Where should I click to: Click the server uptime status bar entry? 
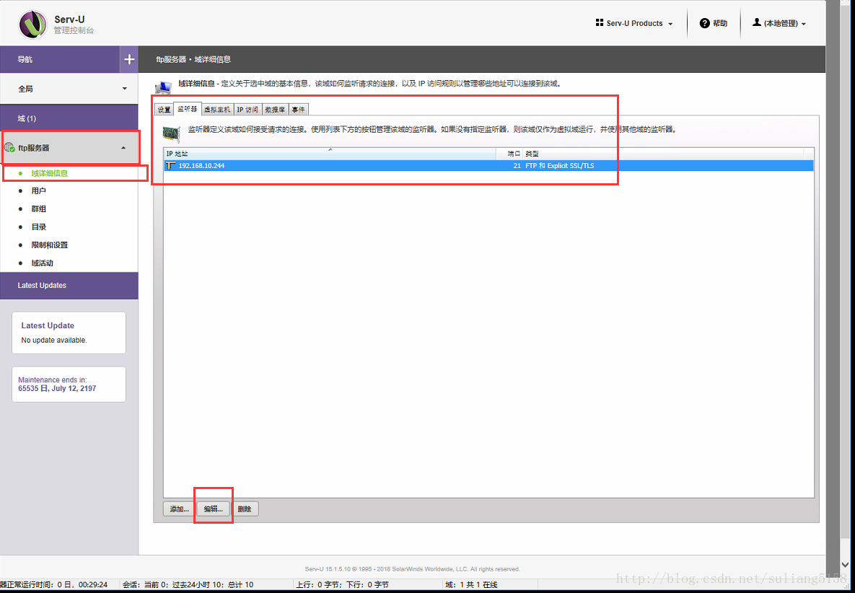pyautogui.click(x=54, y=585)
